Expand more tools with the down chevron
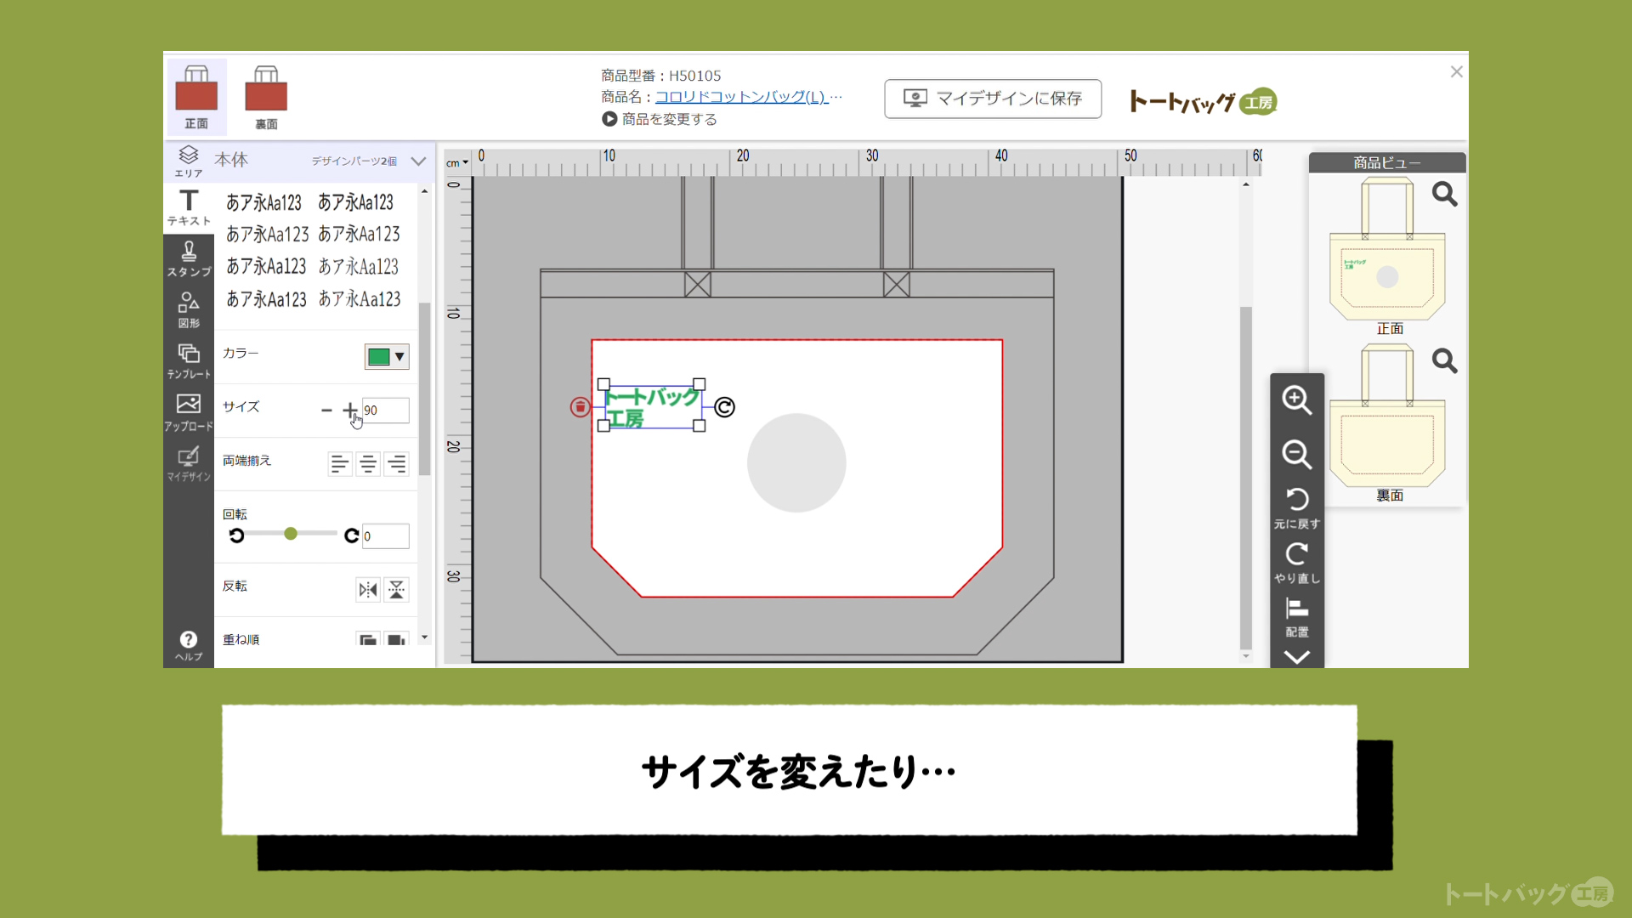This screenshot has height=918, width=1632. [1296, 657]
